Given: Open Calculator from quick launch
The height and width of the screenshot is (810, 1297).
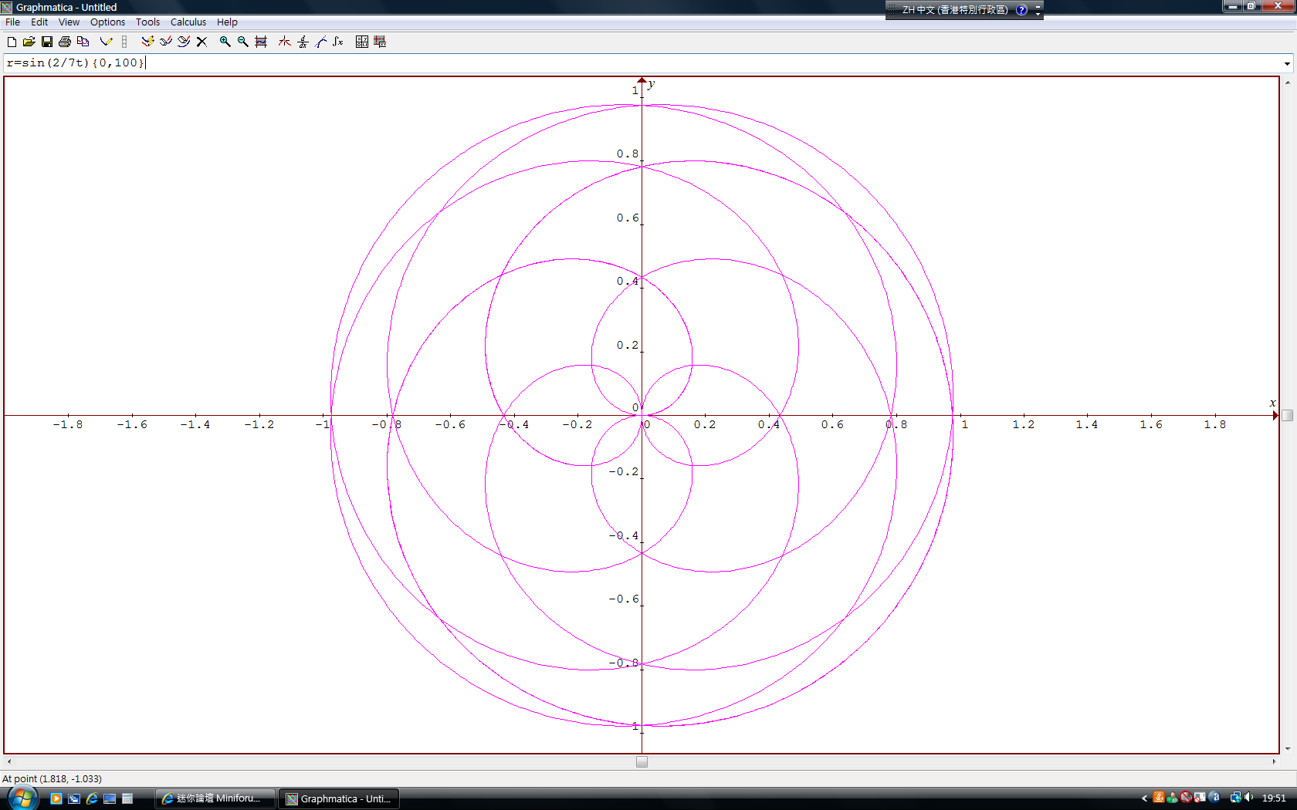Looking at the screenshot, I should [x=127, y=798].
